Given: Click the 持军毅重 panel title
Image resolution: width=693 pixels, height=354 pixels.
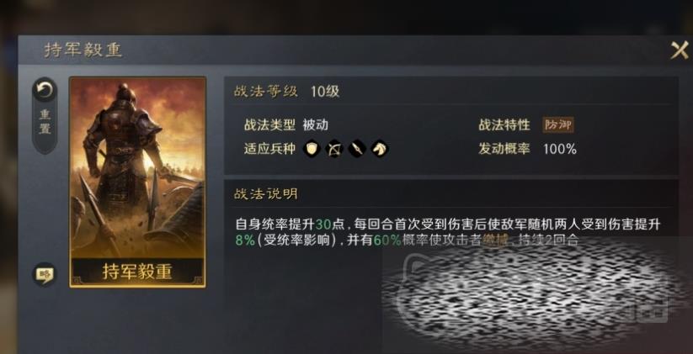Looking at the screenshot, I should tap(83, 50).
